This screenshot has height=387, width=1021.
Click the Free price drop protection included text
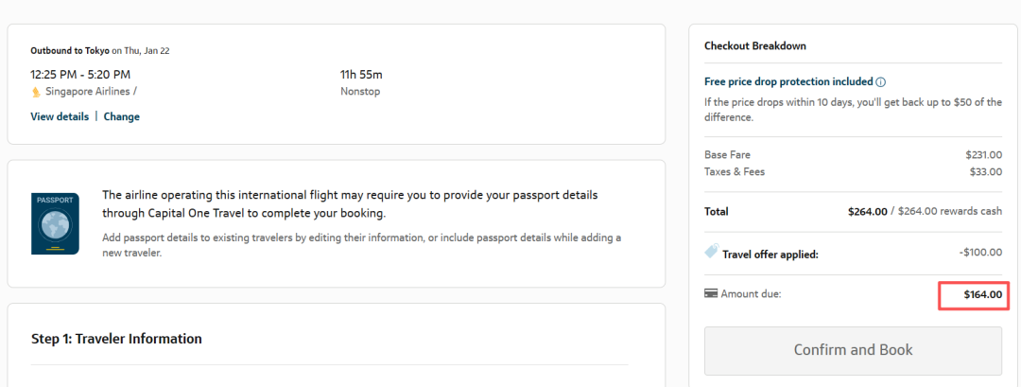[788, 82]
